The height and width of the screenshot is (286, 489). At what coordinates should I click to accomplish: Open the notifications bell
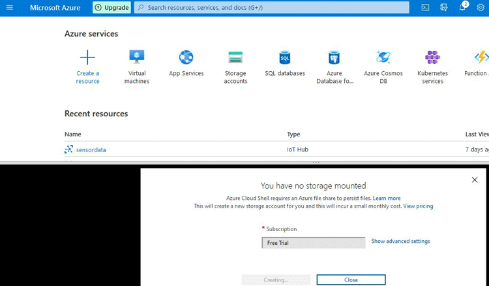(x=462, y=7)
